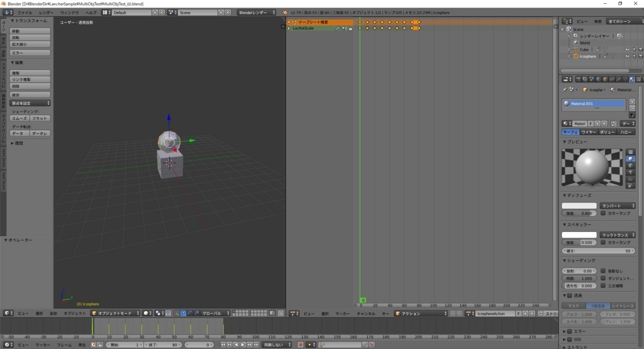Click the 統合 join button

pyautogui.click(x=30, y=95)
